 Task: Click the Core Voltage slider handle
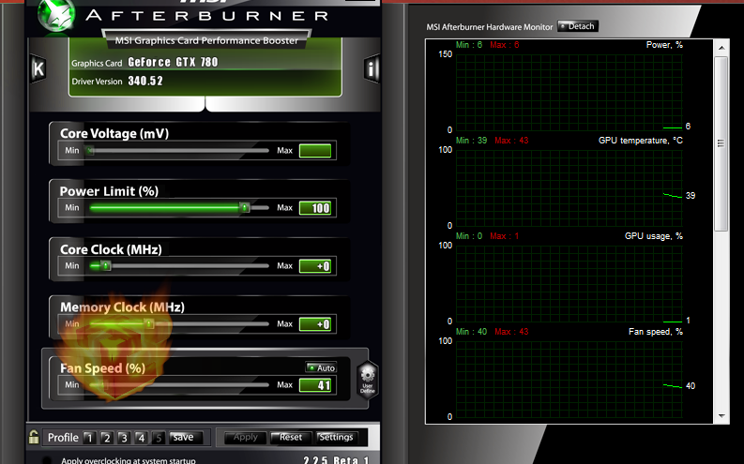click(90, 151)
